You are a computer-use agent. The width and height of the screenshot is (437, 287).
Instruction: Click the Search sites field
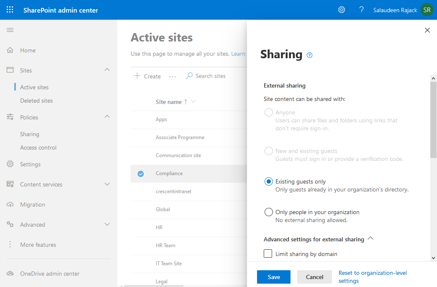210,76
